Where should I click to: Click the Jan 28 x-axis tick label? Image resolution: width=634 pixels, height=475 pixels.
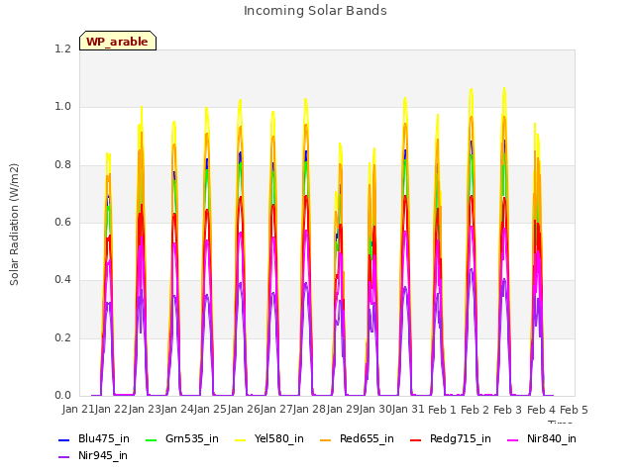point(309,409)
